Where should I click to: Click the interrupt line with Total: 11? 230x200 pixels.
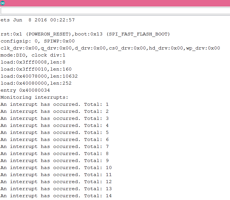[x=56, y=175]
